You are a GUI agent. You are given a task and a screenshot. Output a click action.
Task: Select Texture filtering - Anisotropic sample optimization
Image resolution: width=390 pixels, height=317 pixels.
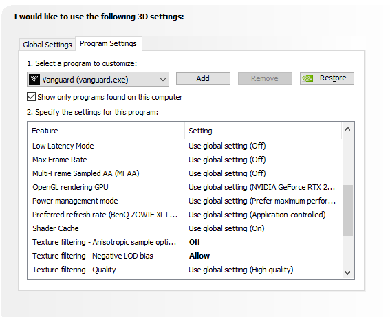pyautogui.click(x=105, y=242)
